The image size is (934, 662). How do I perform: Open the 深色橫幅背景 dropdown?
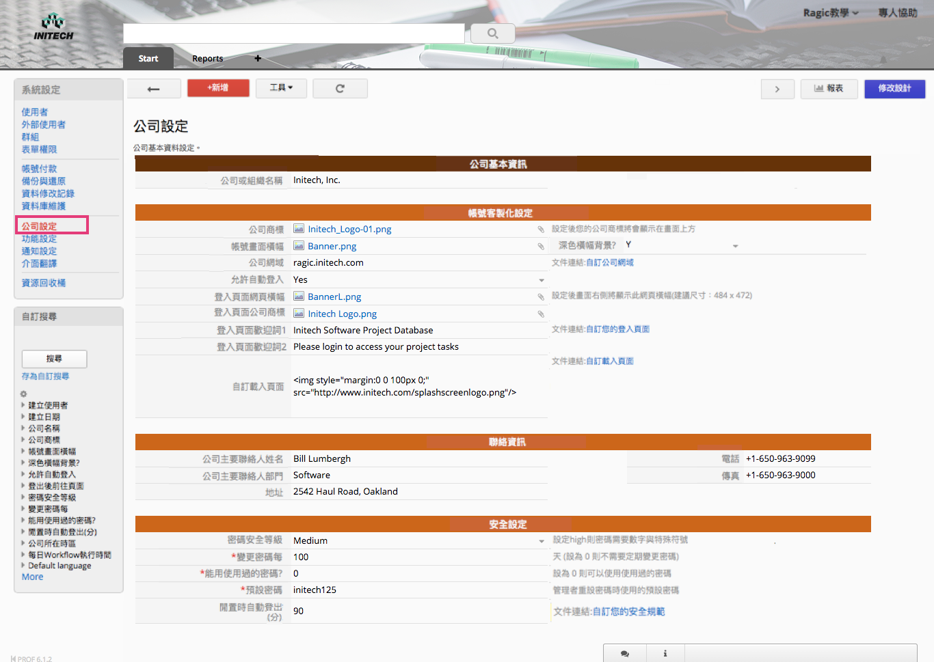click(x=735, y=246)
